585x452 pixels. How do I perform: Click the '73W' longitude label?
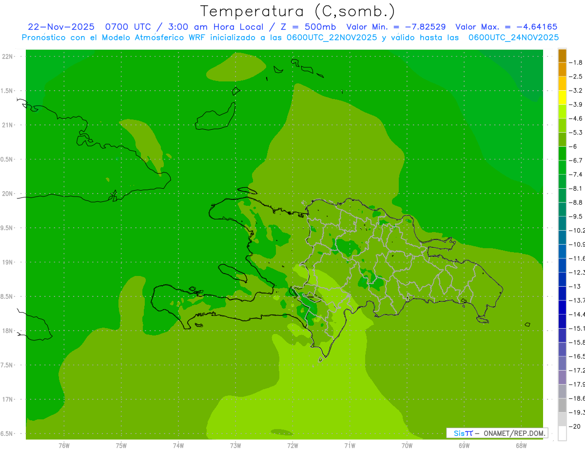[235, 445]
